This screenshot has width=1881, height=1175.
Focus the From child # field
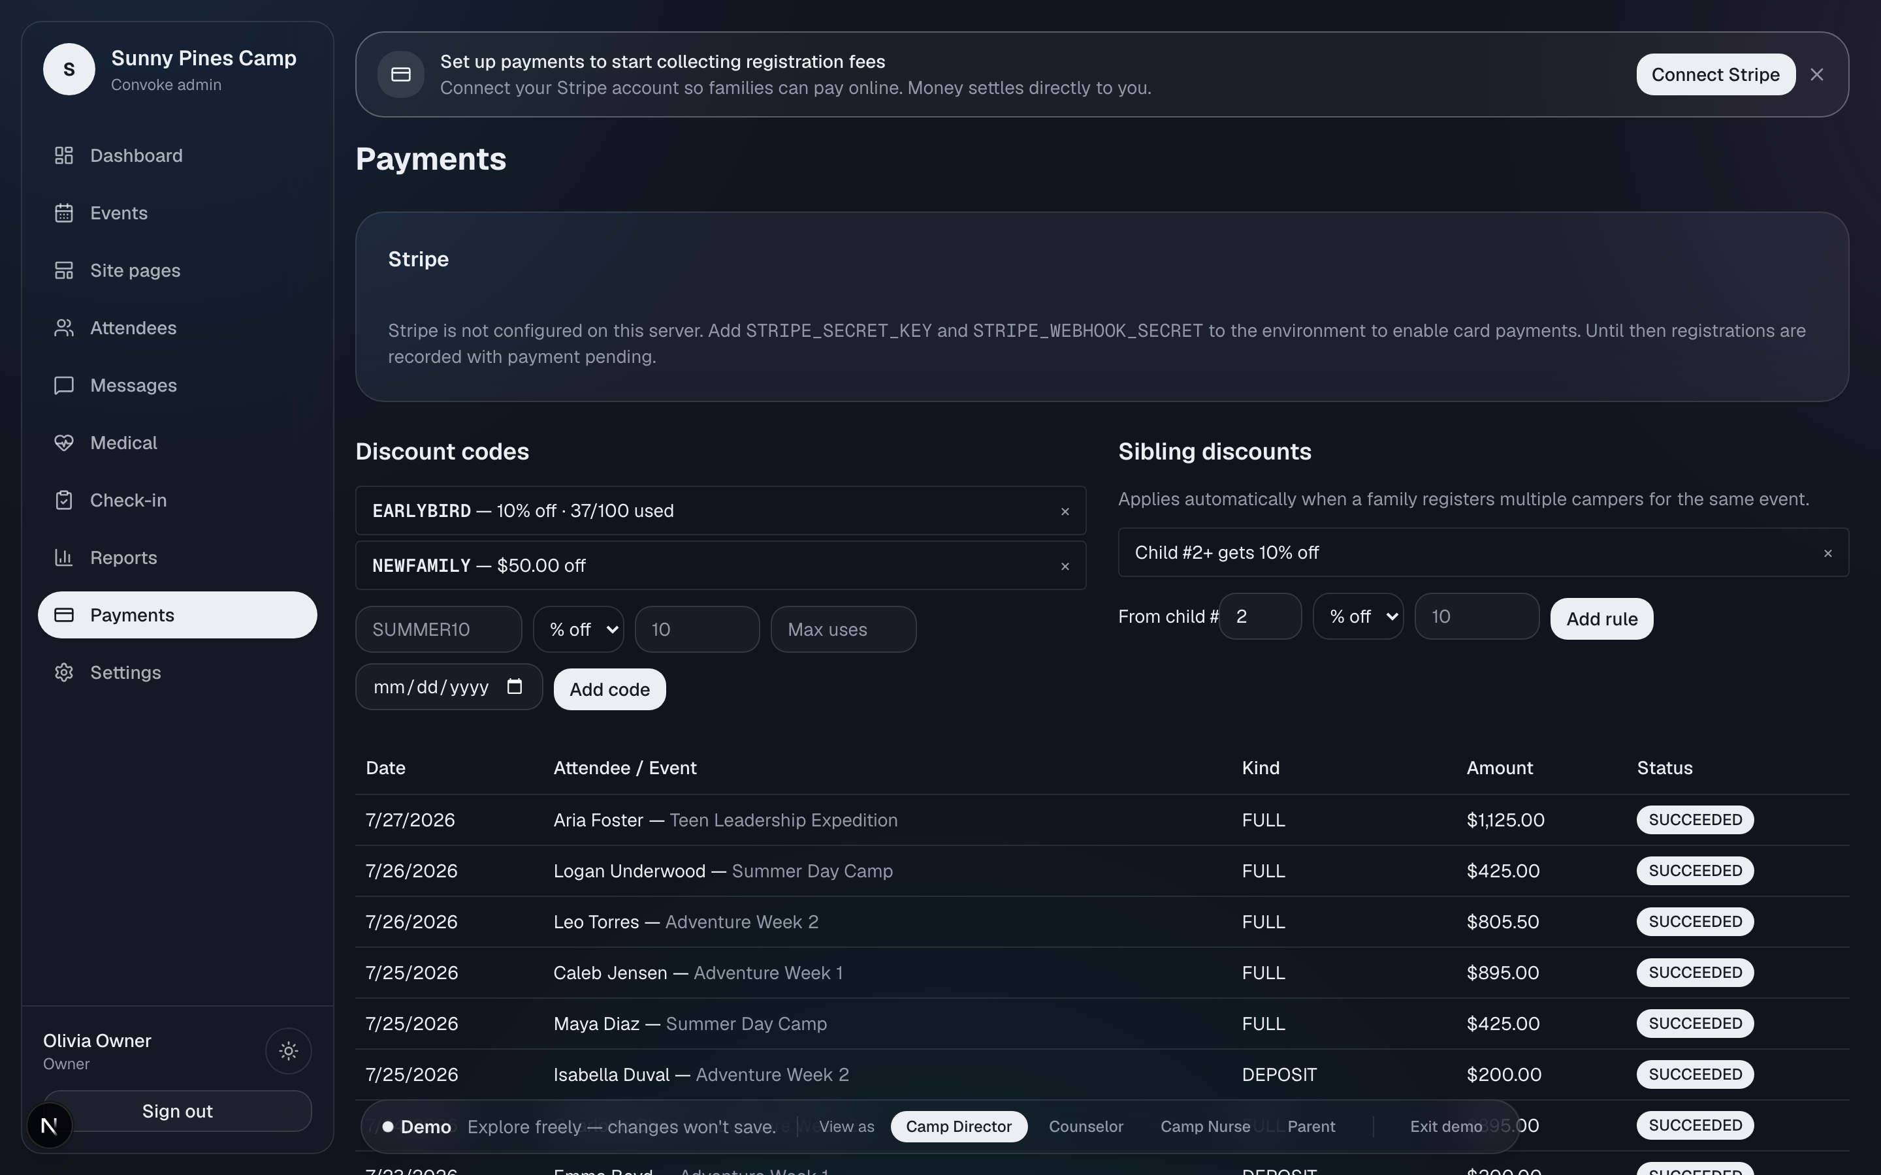(x=1260, y=616)
